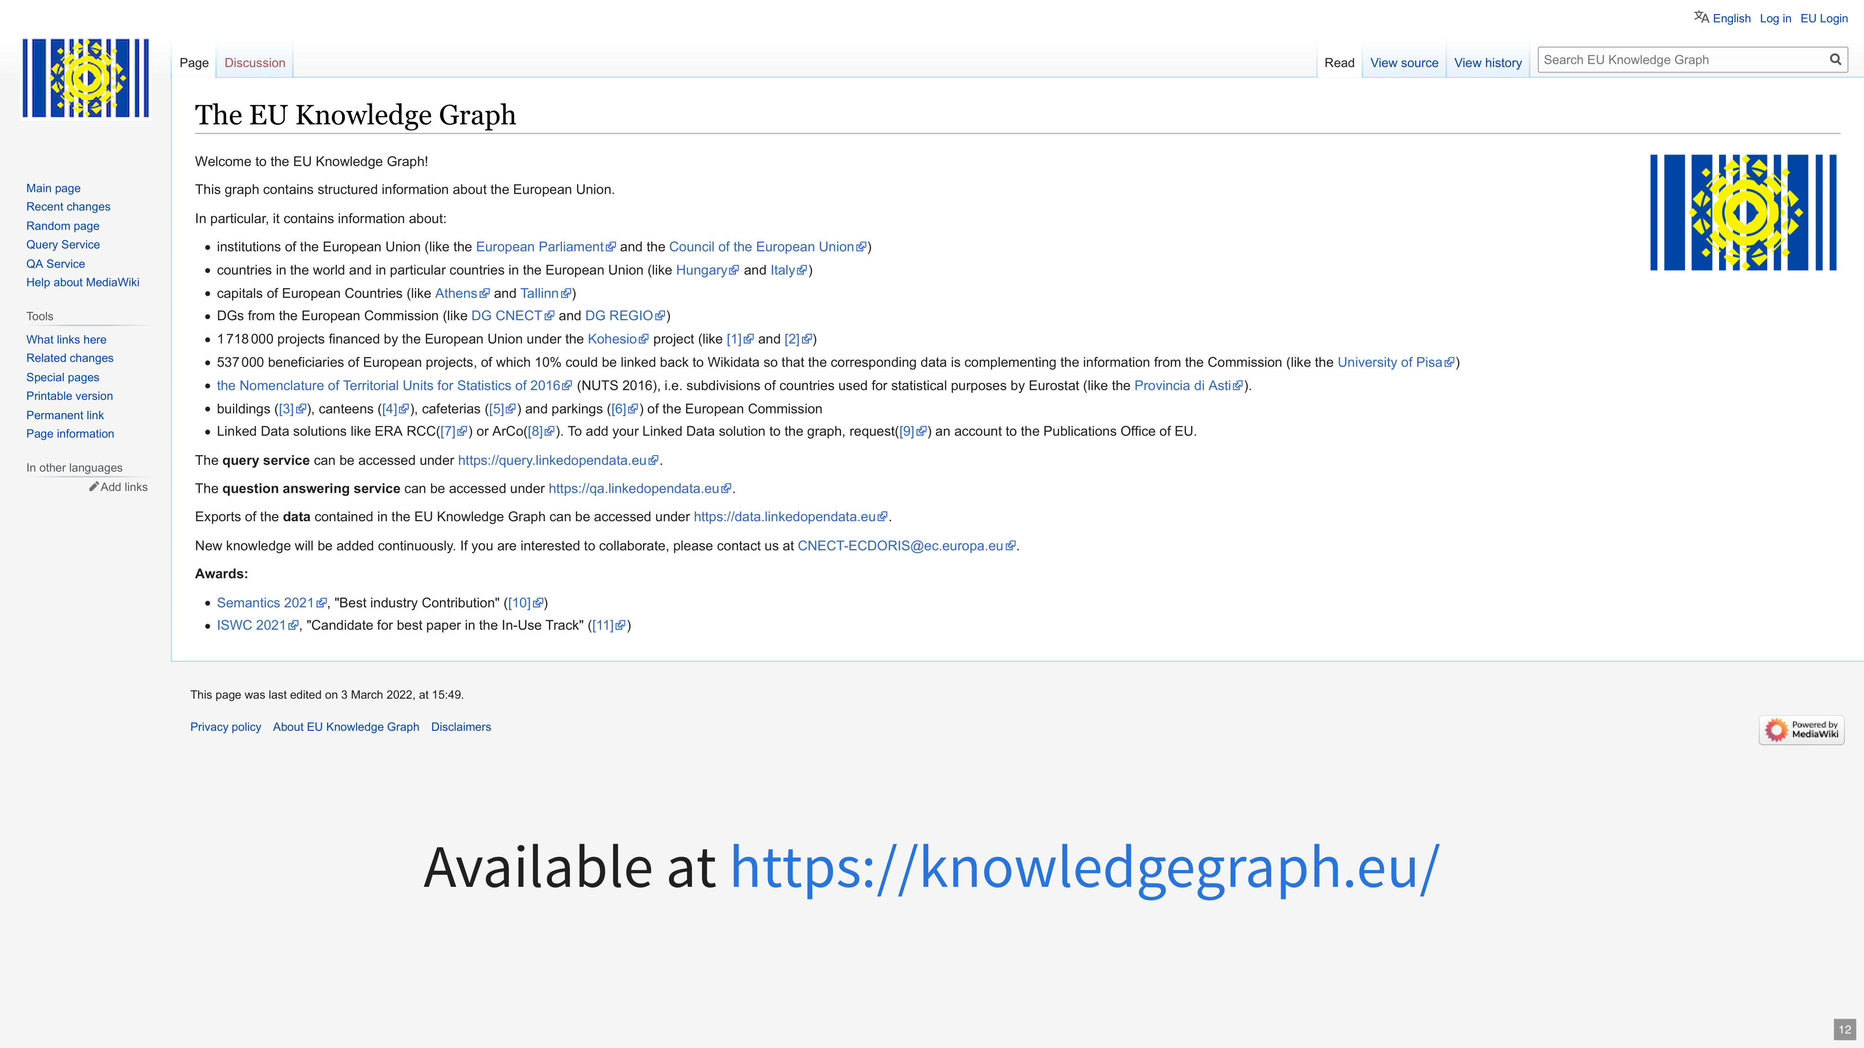This screenshot has height=1048, width=1864.
Task: Open View source
Action: point(1403,62)
